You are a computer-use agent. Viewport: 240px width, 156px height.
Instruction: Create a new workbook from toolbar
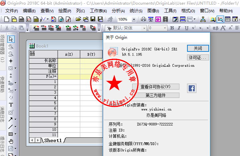coord(21,19)
